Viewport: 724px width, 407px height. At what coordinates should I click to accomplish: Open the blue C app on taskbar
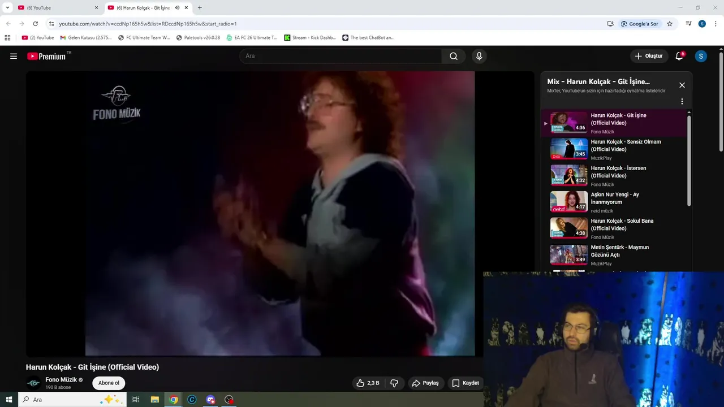[x=192, y=400]
